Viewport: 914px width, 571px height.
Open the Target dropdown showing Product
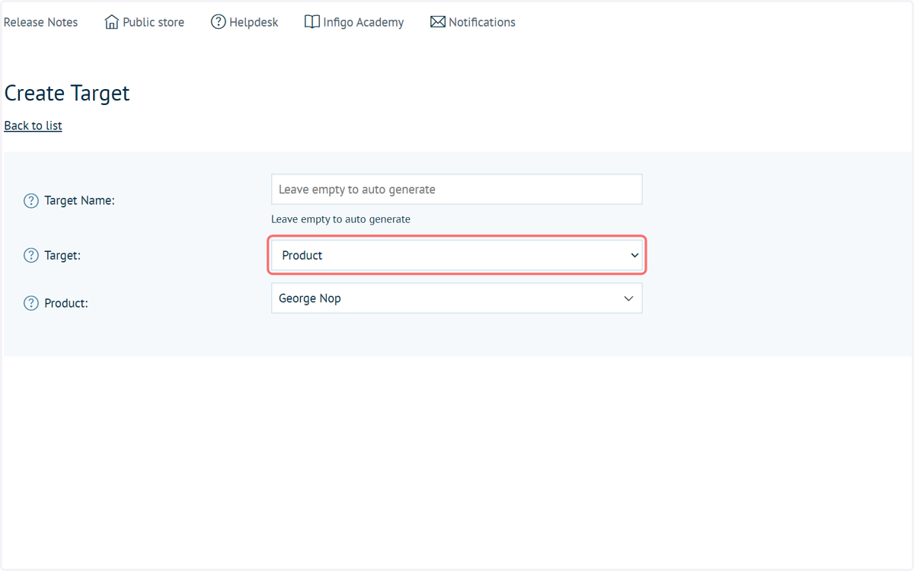[457, 255]
